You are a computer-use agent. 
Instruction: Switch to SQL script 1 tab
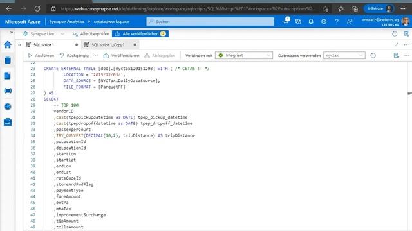(x=51, y=45)
